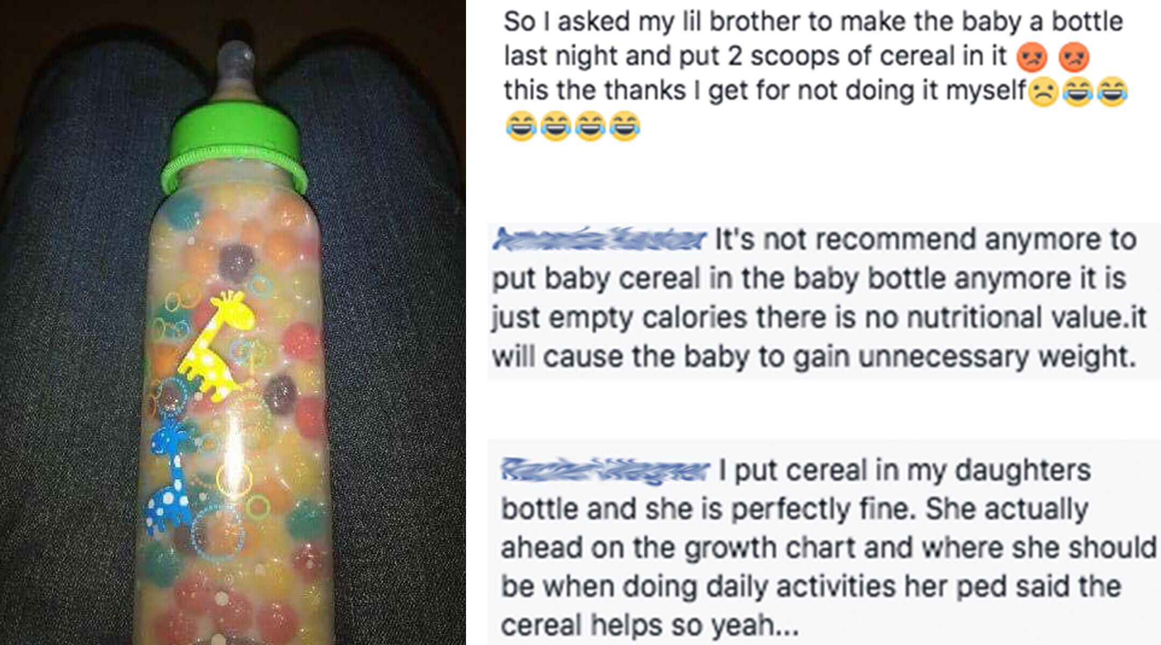This screenshot has height=645, width=1161.
Task: Open the blurred commenter name before 'I put cereal'
Action: click(x=605, y=470)
